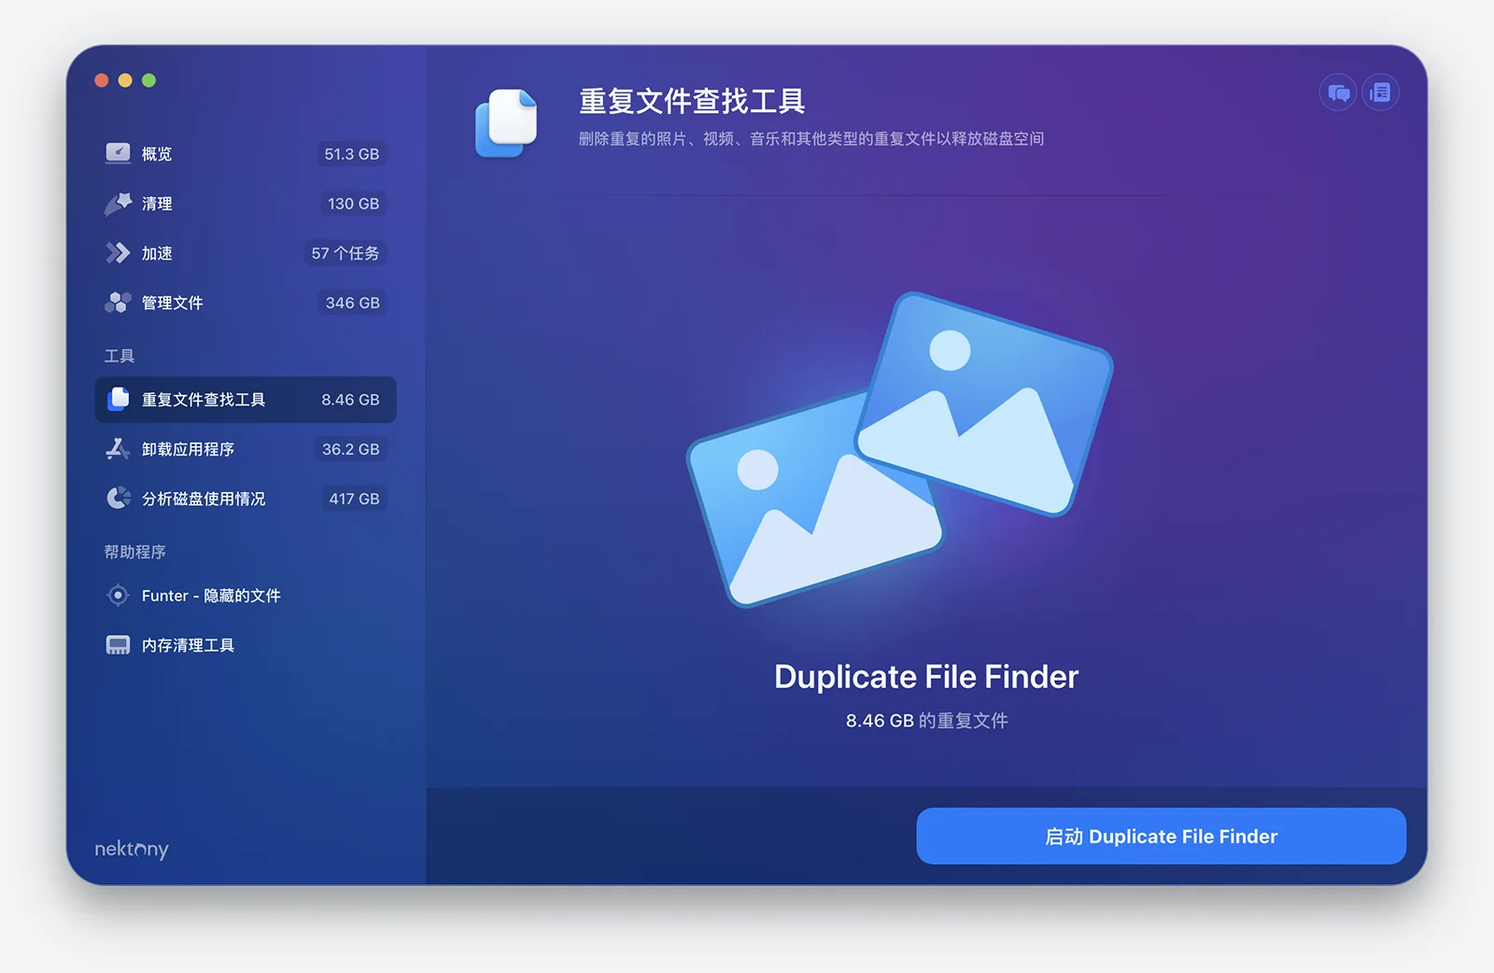Click the 51.3 GB overview size badge

[351, 154]
